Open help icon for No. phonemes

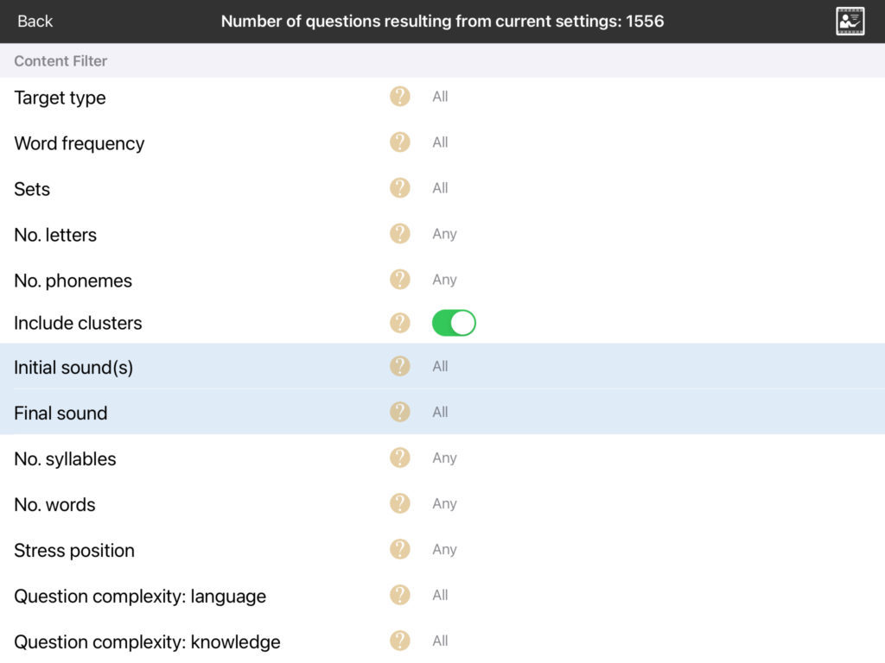399,280
